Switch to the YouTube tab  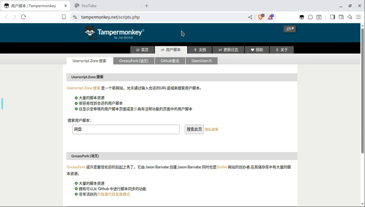tap(106, 6)
